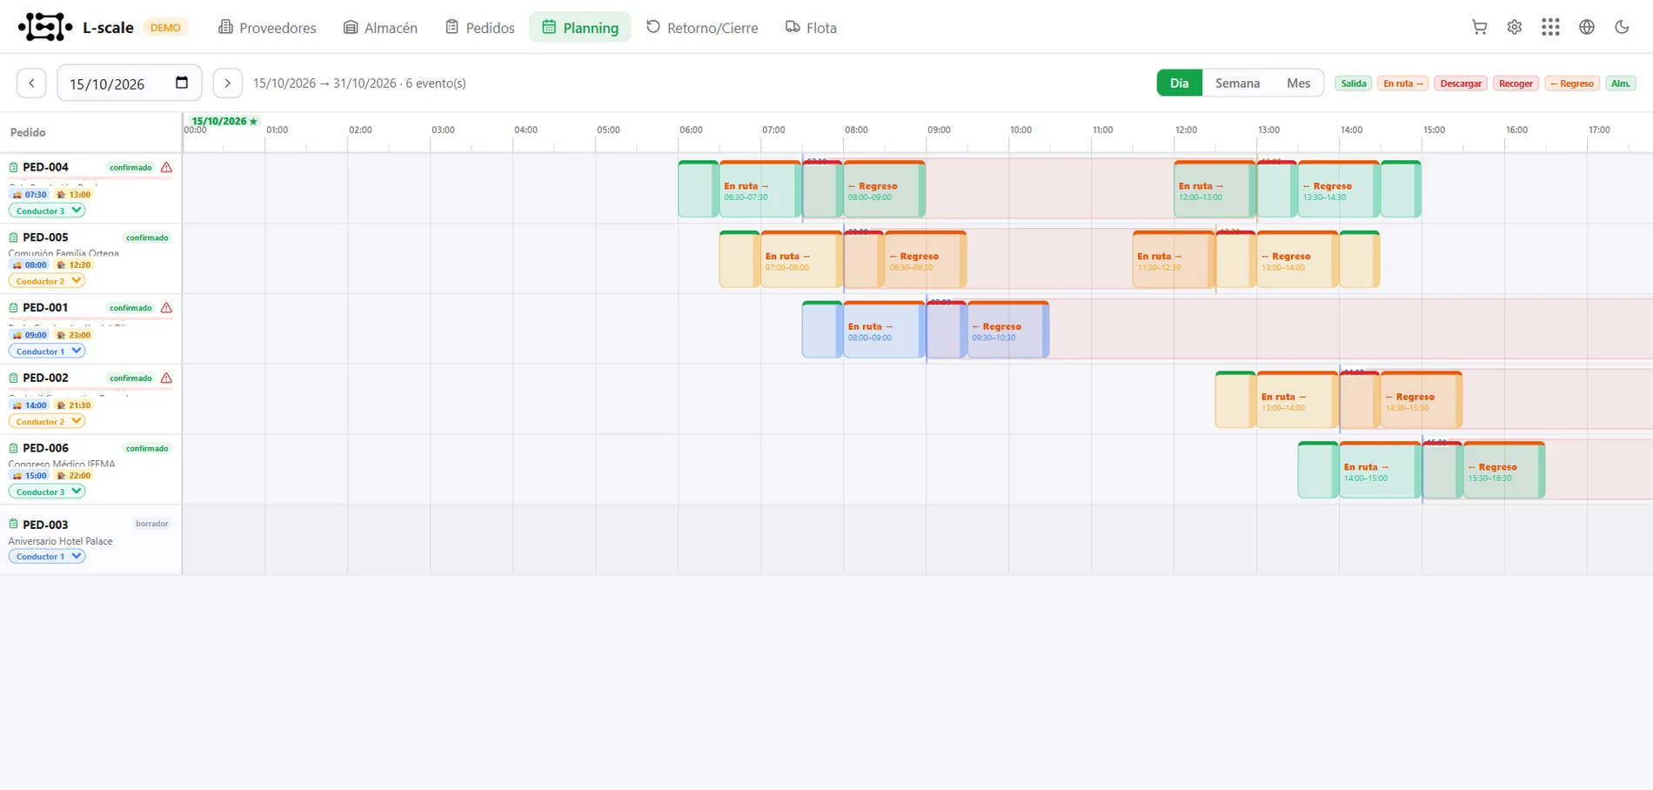
Task: Switch to Semana view
Action: (1237, 83)
